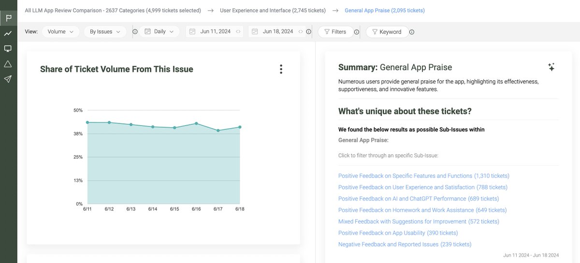
Task: Click the 6/11 data point on chart
Action: pyautogui.click(x=87, y=122)
